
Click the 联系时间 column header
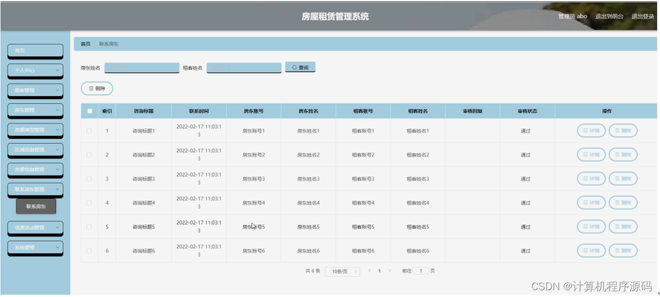point(199,111)
